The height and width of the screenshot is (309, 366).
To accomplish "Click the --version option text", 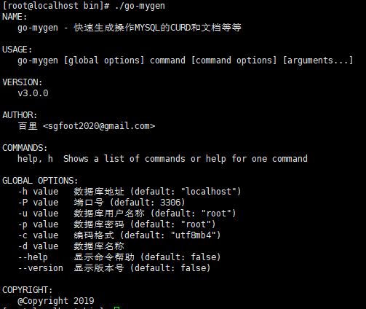I will 41,268.
